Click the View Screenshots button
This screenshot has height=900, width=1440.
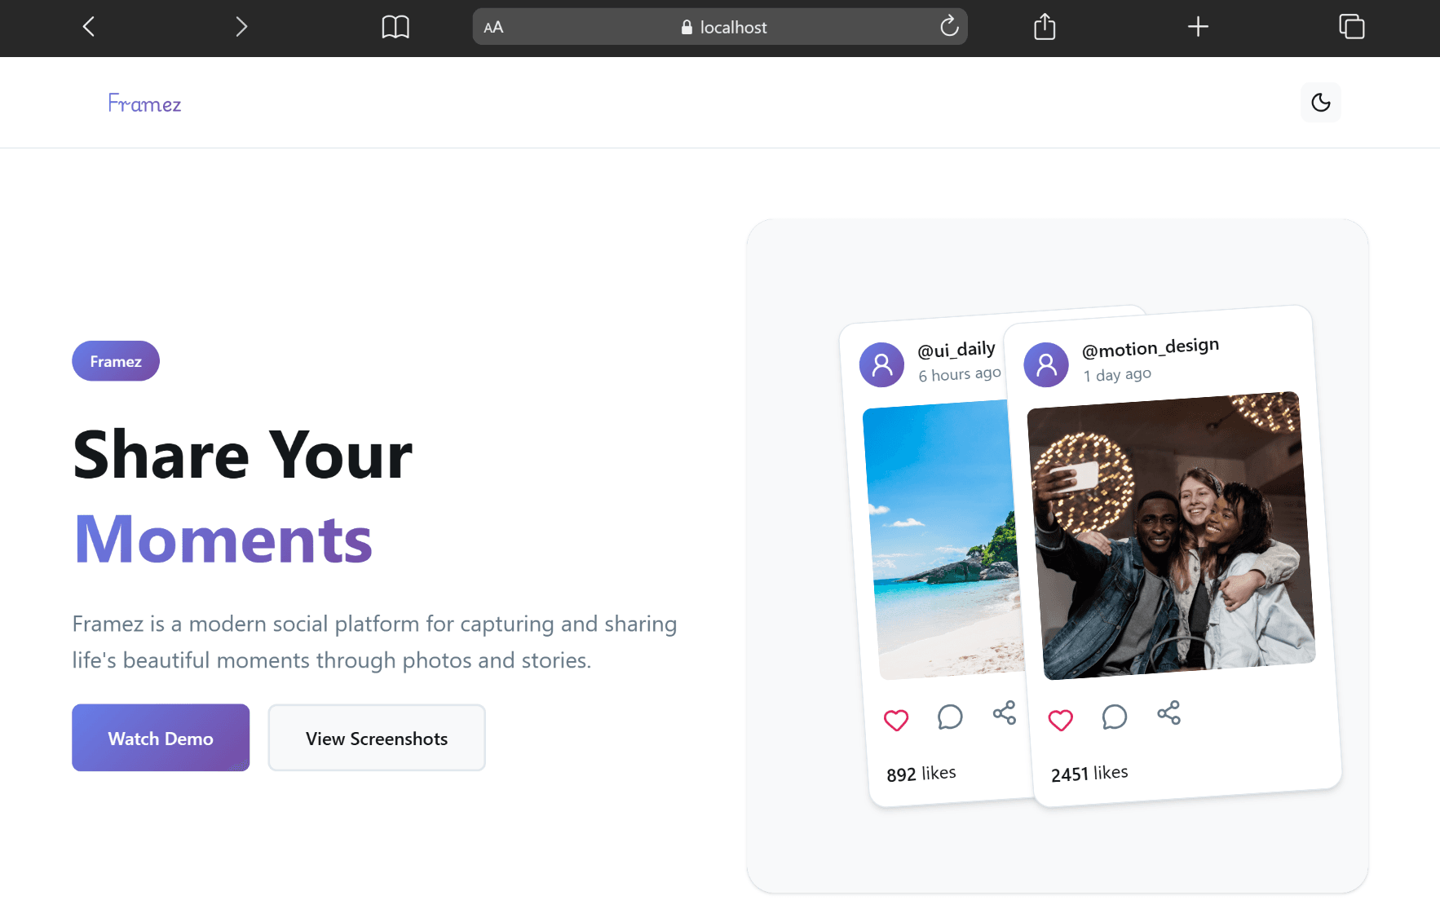[377, 738]
